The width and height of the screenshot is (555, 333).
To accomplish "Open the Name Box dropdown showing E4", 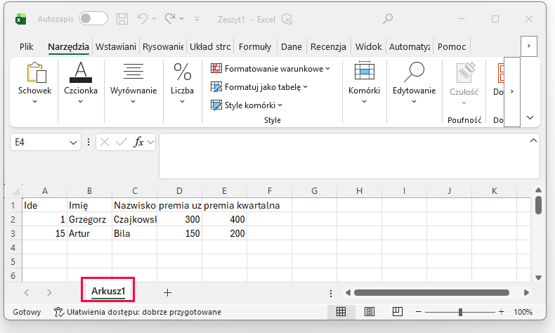I will pos(73,143).
